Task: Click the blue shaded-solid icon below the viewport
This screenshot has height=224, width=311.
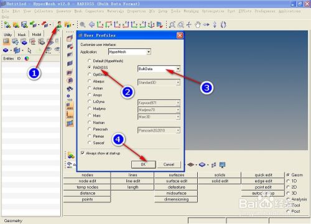Action: pos(202,165)
